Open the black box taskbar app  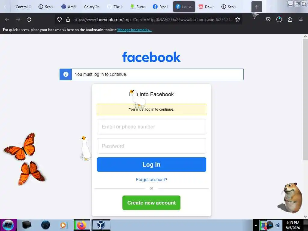click(x=26, y=225)
